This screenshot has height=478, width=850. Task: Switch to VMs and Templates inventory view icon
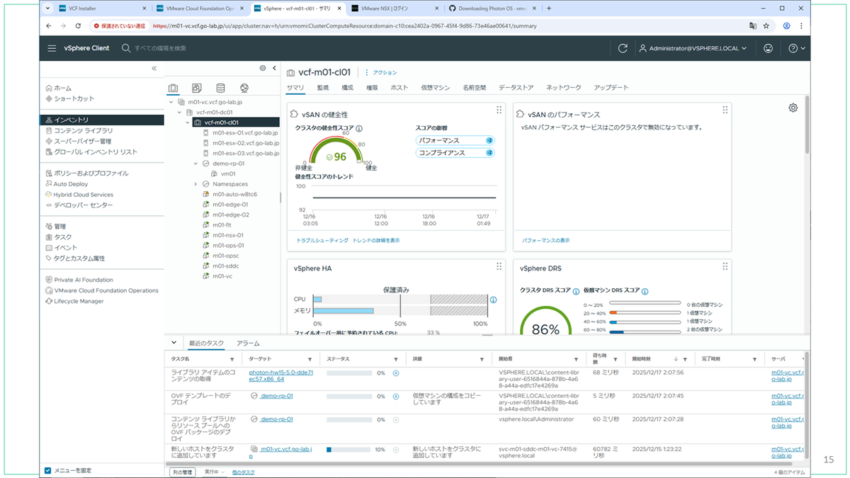197,89
